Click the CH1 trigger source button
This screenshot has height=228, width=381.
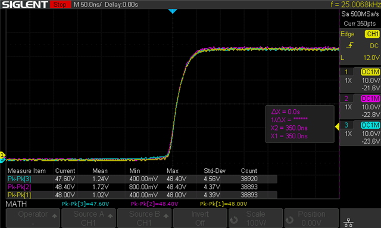click(372, 34)
